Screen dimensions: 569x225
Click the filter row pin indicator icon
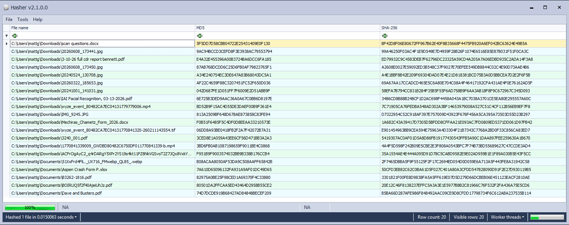pyautogui.click(x=6, y=36)
